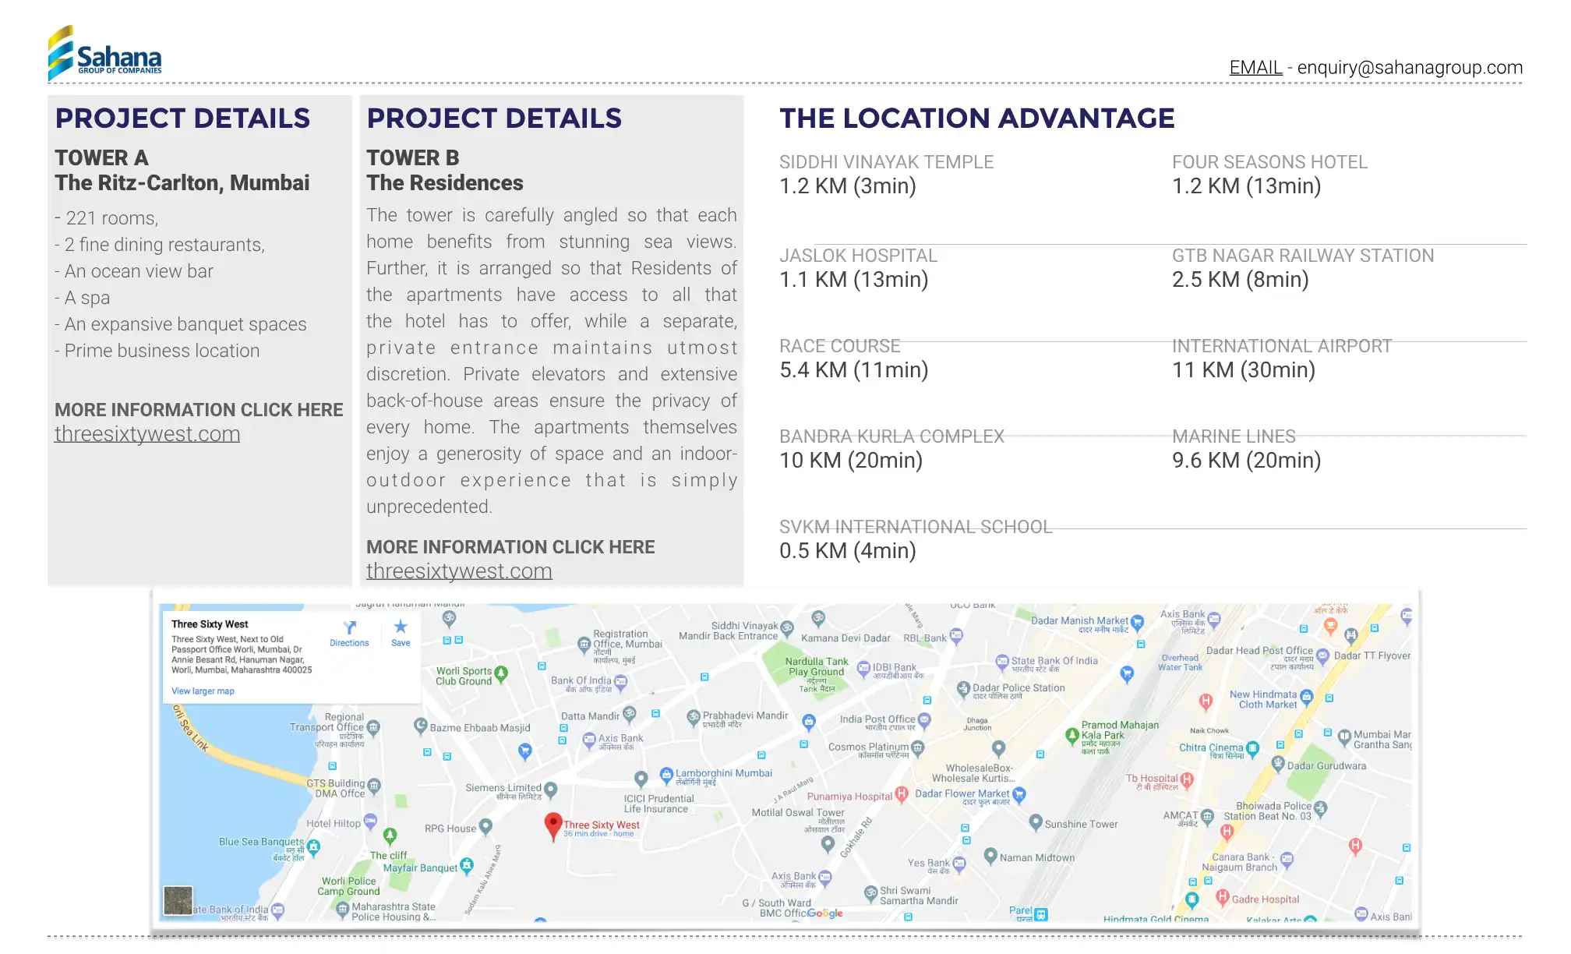
Task: Click the Save star icon
Action: [401, 627]
